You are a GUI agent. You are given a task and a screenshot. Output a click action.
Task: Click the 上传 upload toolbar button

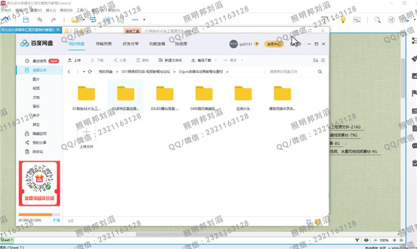coord(74,60)
